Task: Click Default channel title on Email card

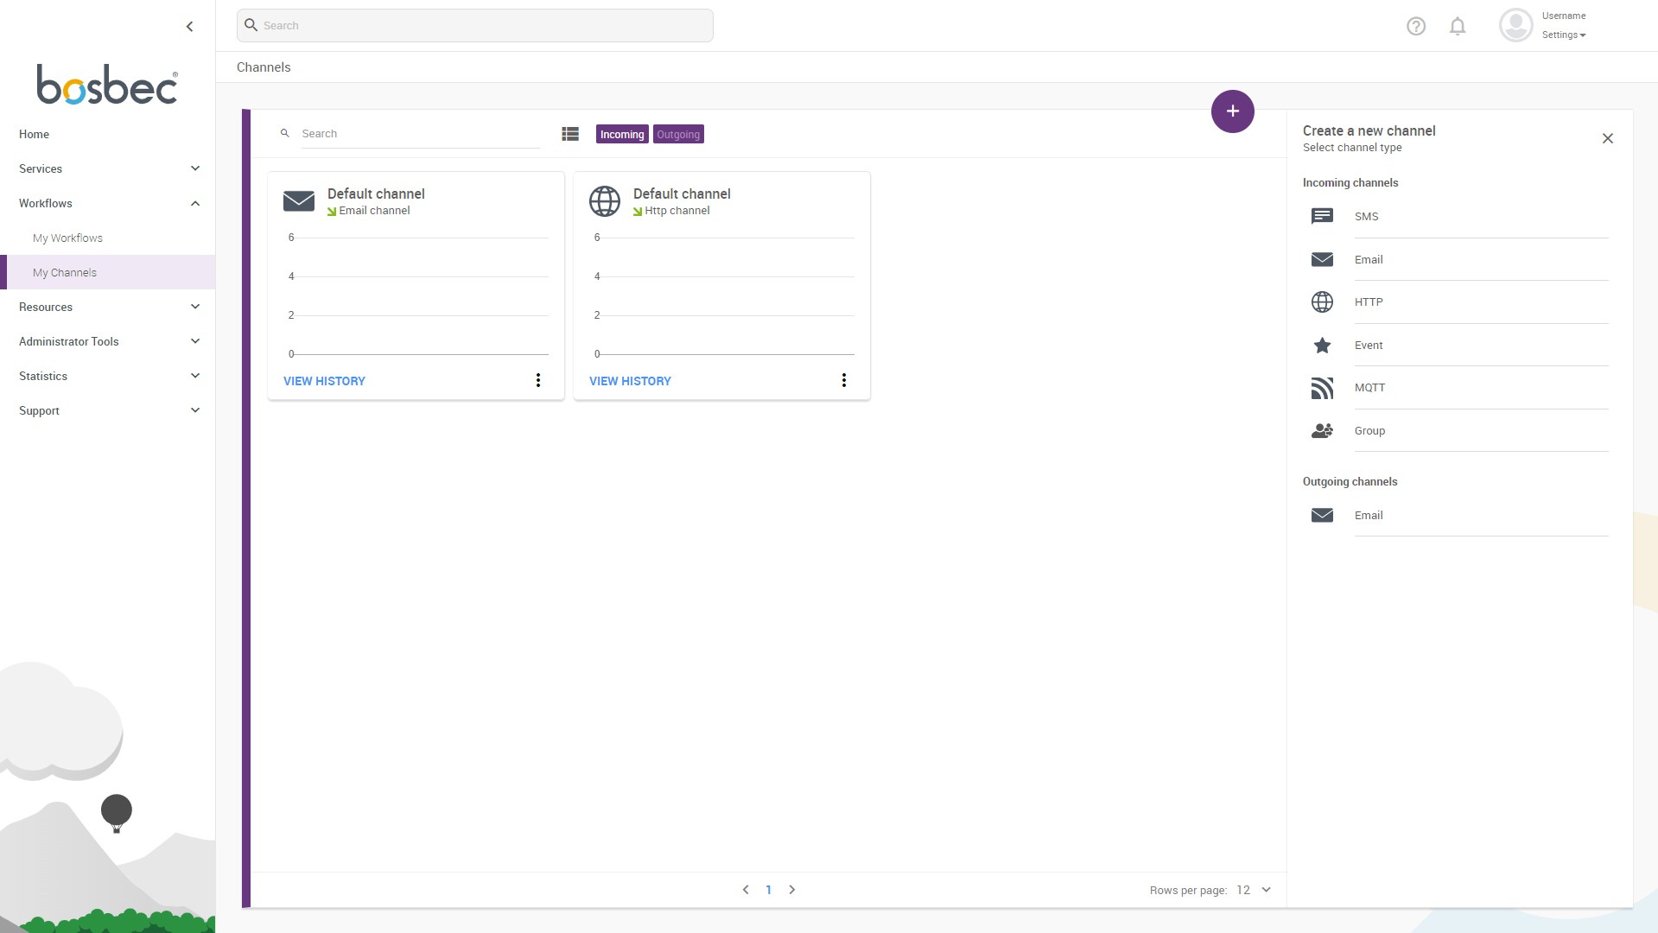Action: [x=376, y=194]
